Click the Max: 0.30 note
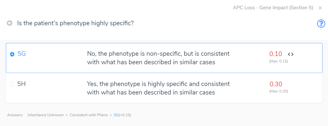 [x=279, y=91]
